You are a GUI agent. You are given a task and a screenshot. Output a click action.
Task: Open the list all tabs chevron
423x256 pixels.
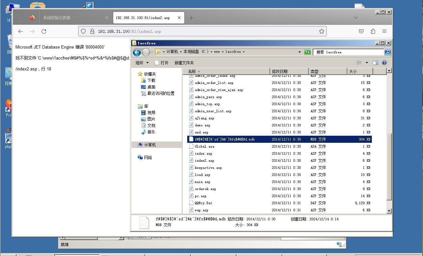pyautogui.click(x=355, y=18)
